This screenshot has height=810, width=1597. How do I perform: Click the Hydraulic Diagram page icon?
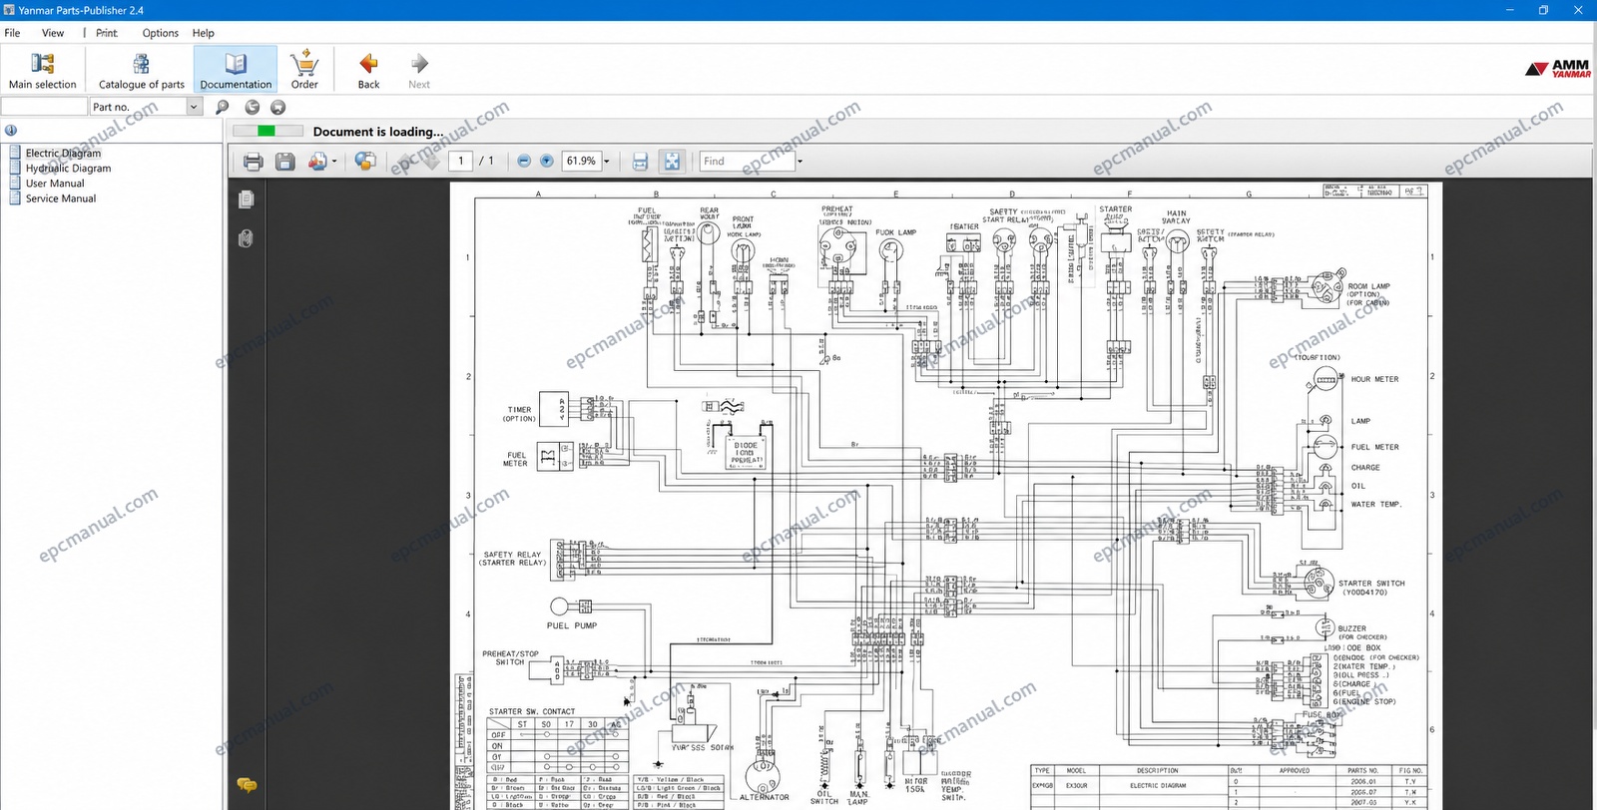pos(15,168)
